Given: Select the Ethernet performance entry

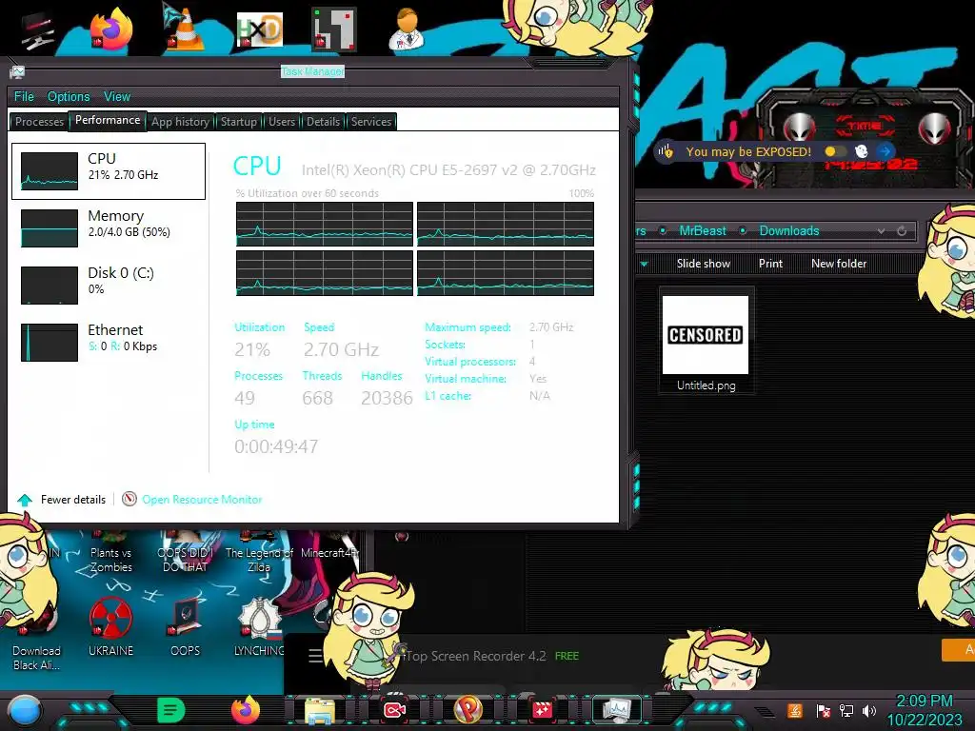Looking at the screenshot, I should tap(109, 343).
